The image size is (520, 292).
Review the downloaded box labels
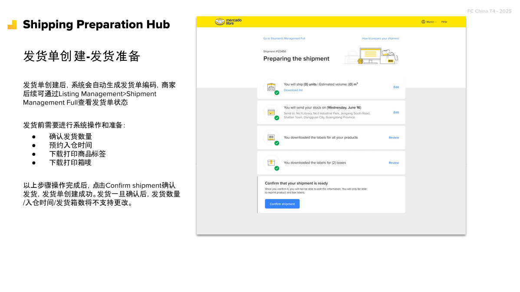(x=394, y=163)
